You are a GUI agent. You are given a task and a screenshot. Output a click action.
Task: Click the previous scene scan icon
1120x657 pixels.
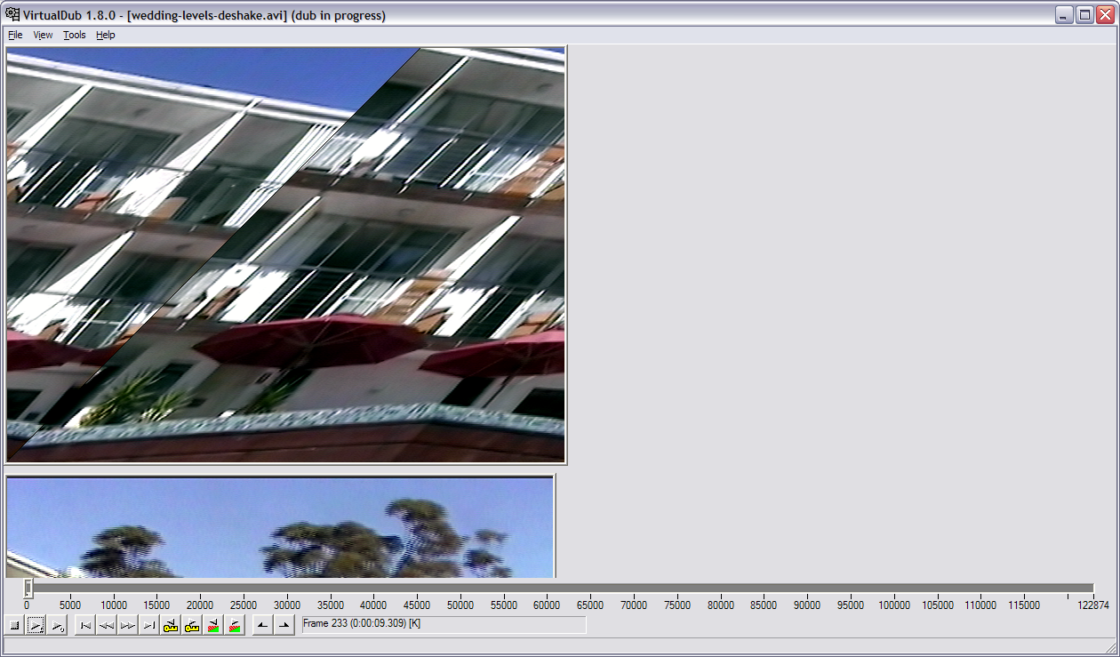click(x=213, y=626)
